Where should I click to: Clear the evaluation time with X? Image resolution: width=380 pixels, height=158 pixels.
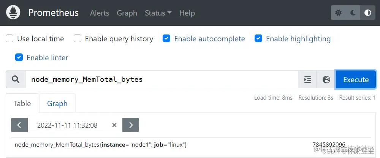[114, 125]
